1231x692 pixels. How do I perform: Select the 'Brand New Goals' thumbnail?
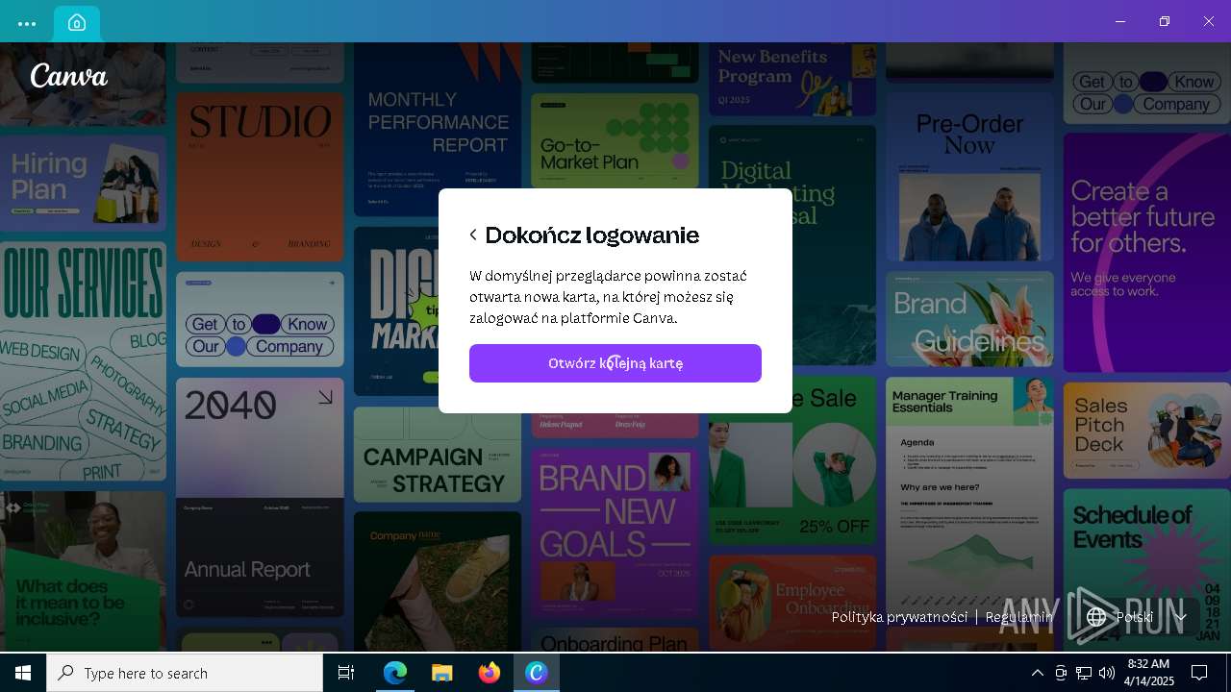[615, 534]
